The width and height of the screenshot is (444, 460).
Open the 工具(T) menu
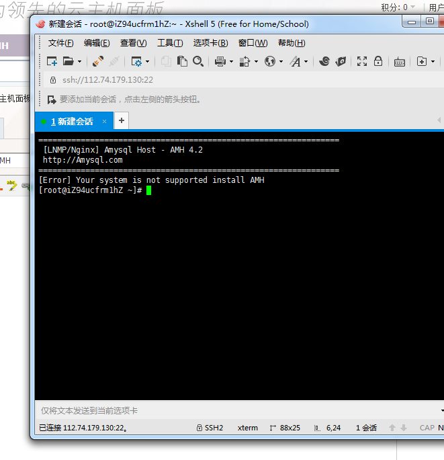pos(169,43)
